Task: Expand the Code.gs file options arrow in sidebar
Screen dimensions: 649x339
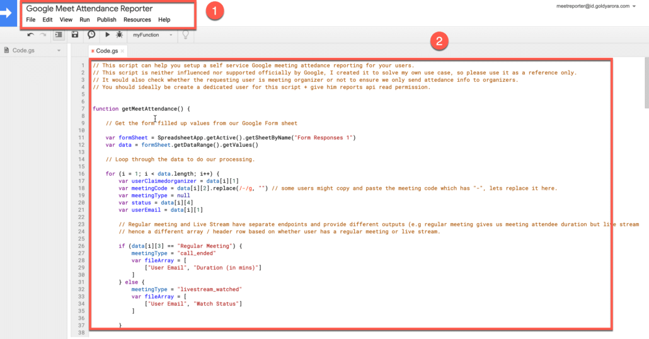Action: click(x=59, y=50)
